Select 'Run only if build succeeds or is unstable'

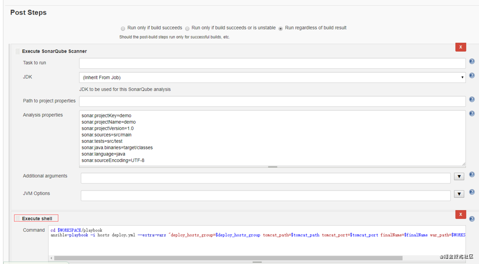187,28
